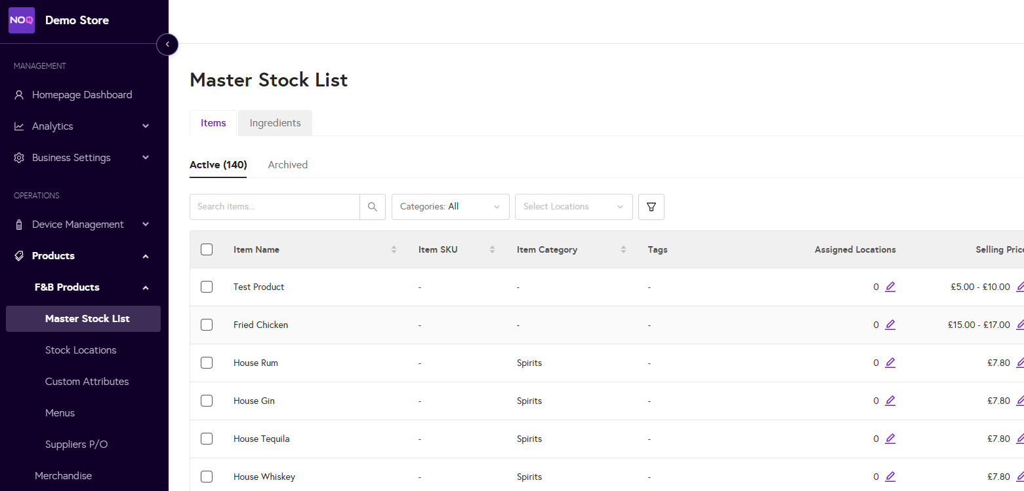Screen dimensions: 1024x491
Task: Open Stock Locations in sidebar
Action: point(81,350)
